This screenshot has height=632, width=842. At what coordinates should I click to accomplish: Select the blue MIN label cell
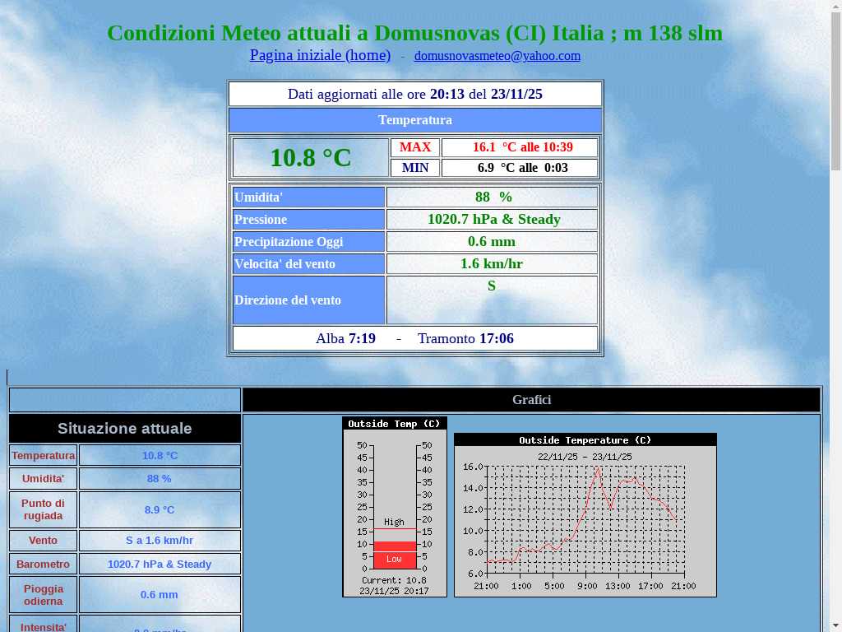[x=414, y=168]
